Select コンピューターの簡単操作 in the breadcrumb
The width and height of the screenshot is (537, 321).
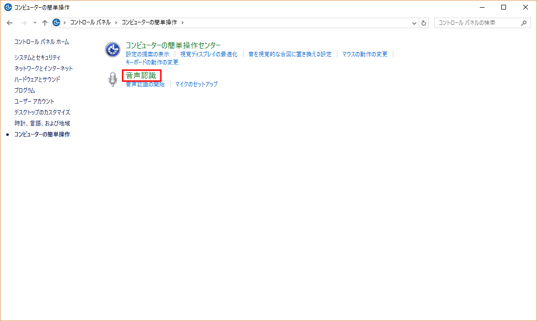(149, 22)
